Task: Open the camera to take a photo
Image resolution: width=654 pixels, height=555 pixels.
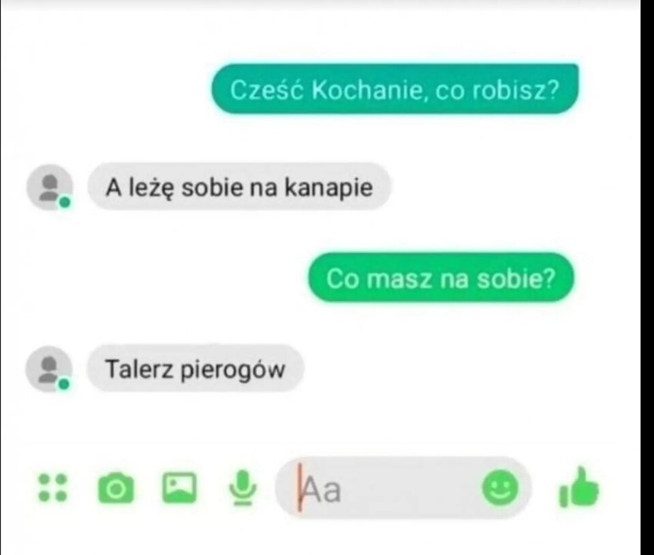Action: click(x=116, y=488)
